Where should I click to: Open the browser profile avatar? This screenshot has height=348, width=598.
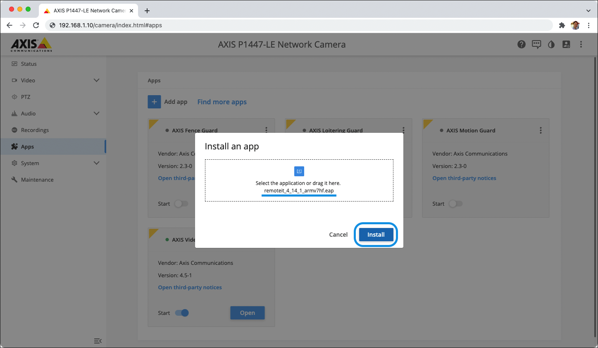[x=575, y=25]
